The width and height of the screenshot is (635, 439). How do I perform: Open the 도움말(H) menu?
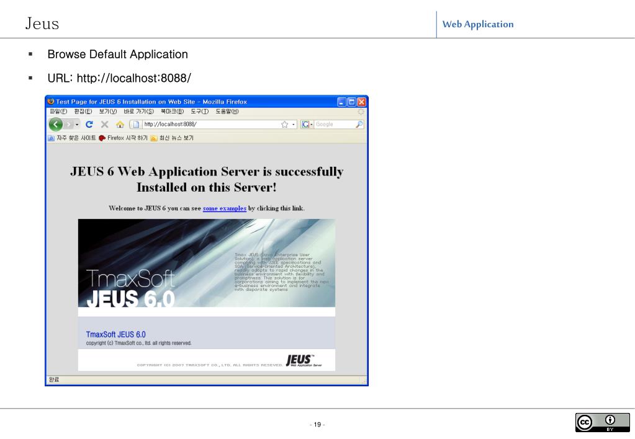pos(227,111)
